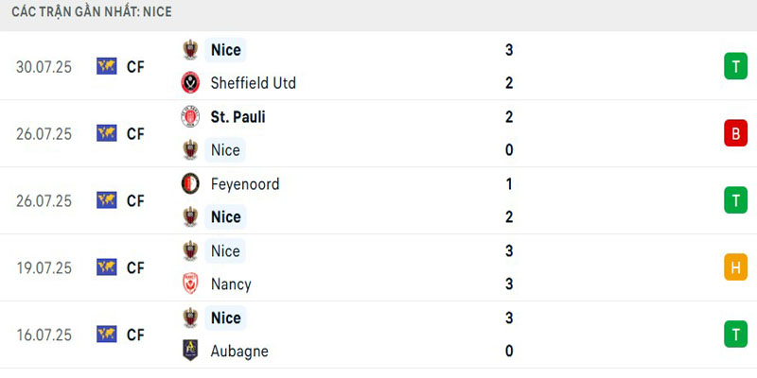Click the CF label for the Feyenoord match
This screenshot has width=757, height=378.
pyautogui.click(x=135, y=200)
